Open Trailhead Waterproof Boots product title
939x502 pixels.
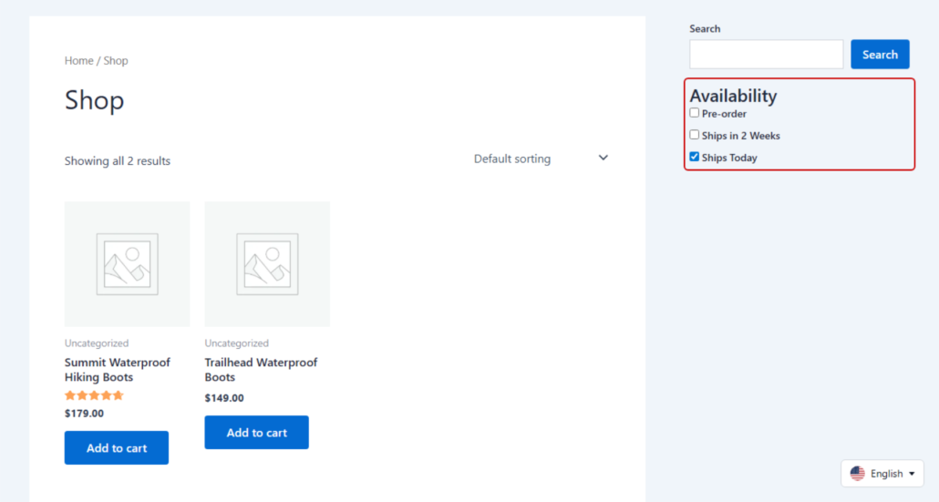[261, 370]
